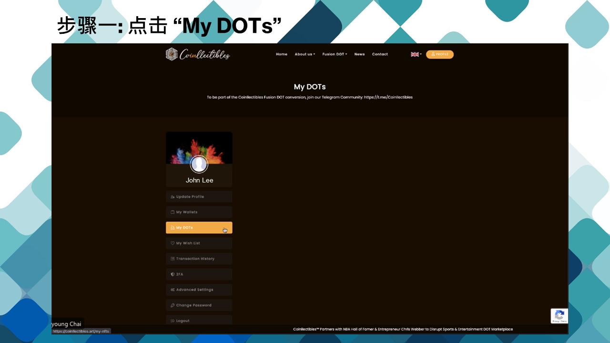This screenshot has width=610, height=343.
Task: Click the user-edit icon beside Update Profile
Action: (173, 197)
